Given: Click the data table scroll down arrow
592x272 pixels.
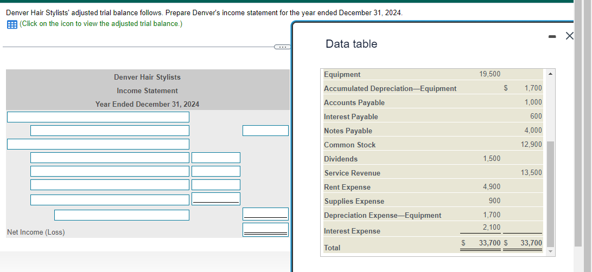Looking at the screenshot, I should 550,251.
